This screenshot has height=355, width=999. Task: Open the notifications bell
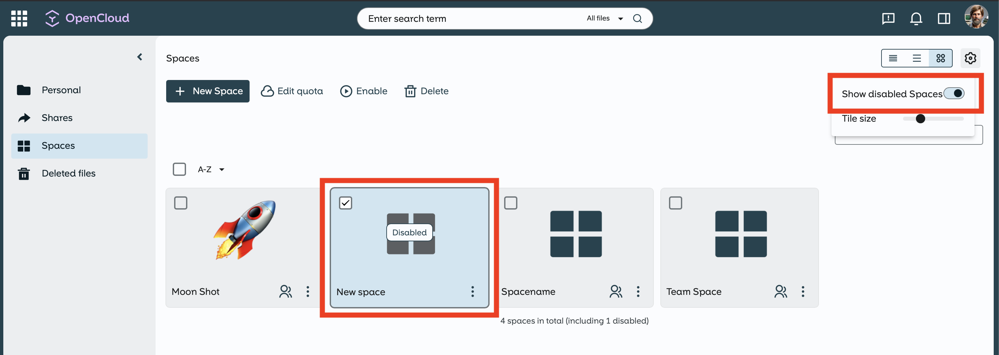click(x=916, y=19)
